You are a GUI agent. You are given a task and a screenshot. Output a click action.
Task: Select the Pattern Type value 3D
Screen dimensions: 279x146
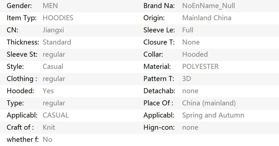click(x=187, y=79)
